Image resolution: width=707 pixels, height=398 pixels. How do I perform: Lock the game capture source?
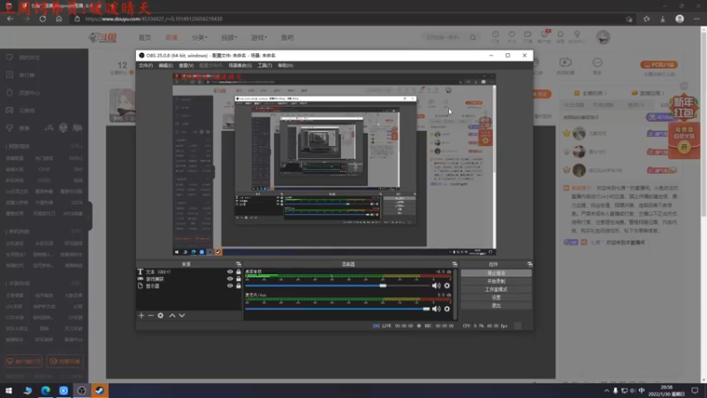(239, 279)
